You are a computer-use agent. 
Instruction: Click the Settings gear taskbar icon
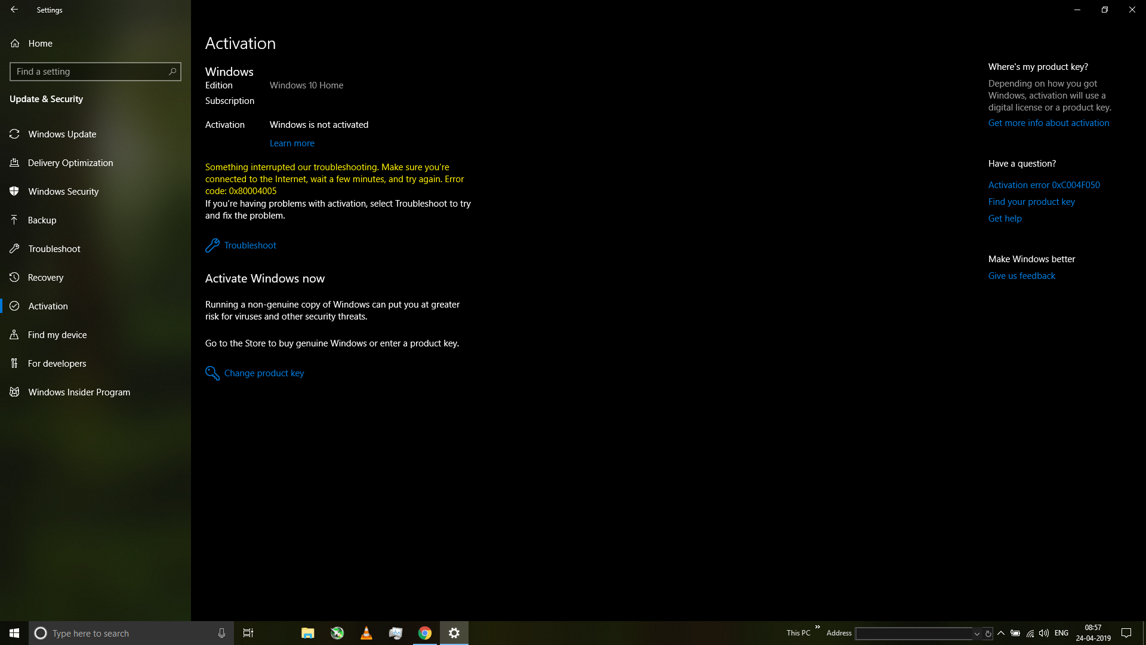click(x=454, y=633)
